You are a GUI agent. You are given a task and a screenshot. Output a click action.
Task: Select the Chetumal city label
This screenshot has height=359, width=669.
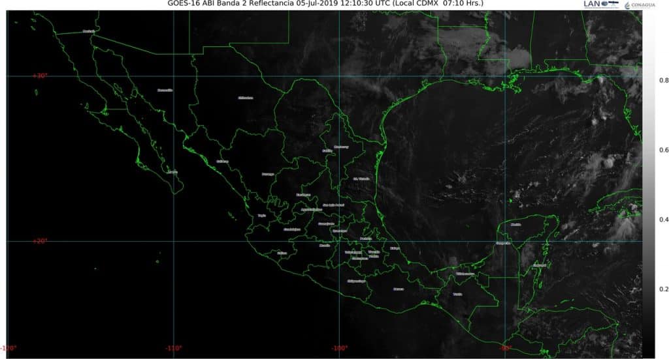point(540,265)
